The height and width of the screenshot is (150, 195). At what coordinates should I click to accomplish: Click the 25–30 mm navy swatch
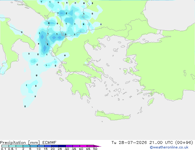tap(62, 146)
